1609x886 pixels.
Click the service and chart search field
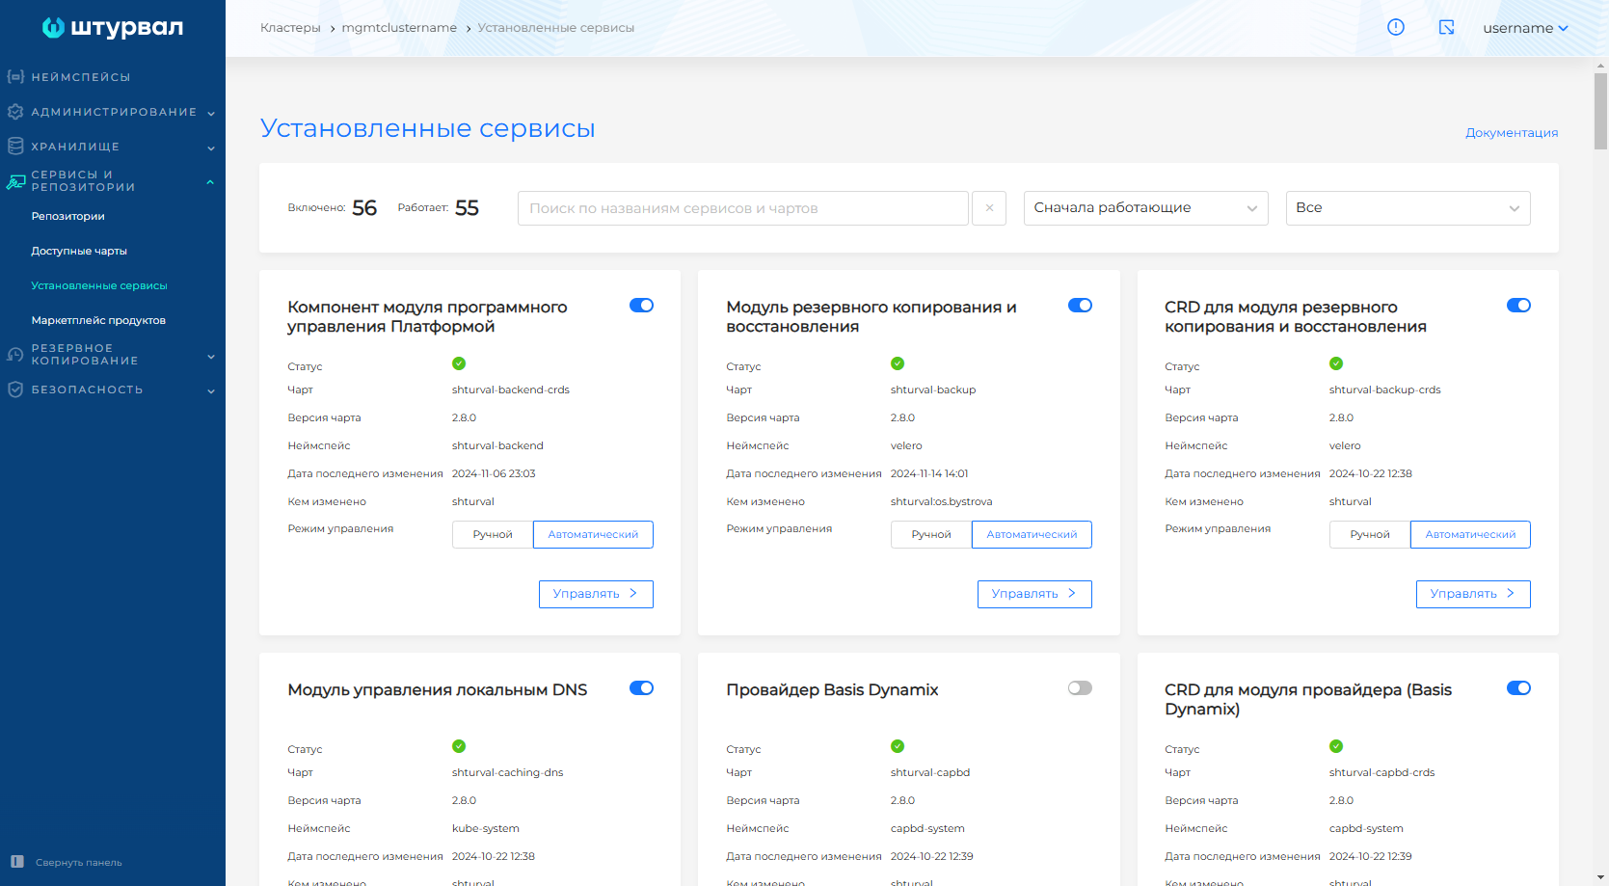click(742, 208)
